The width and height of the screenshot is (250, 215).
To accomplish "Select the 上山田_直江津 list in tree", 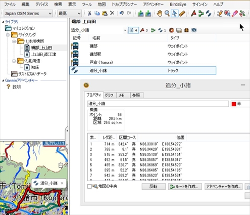I will click(43, 54).
